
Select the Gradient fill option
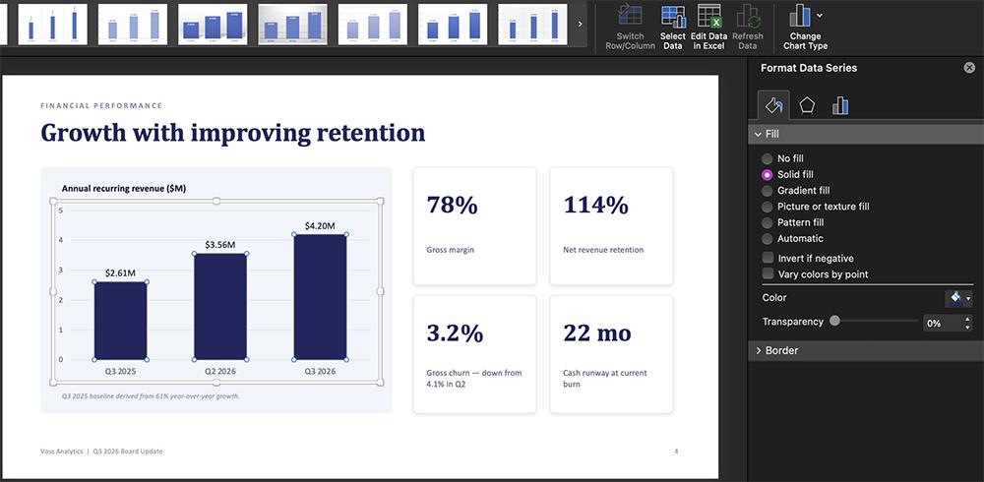click(x=767, y=191)
